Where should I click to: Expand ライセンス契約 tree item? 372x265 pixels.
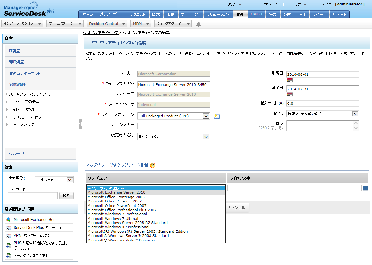click(x=7, y=109)
